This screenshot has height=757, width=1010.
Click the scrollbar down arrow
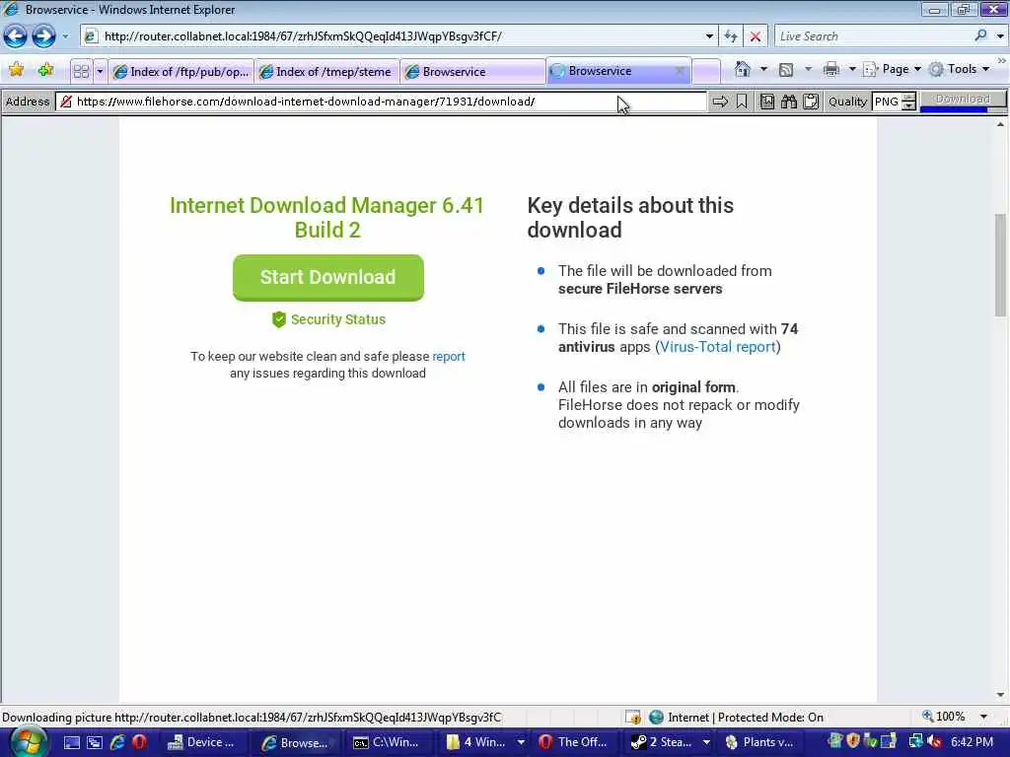1000,695
